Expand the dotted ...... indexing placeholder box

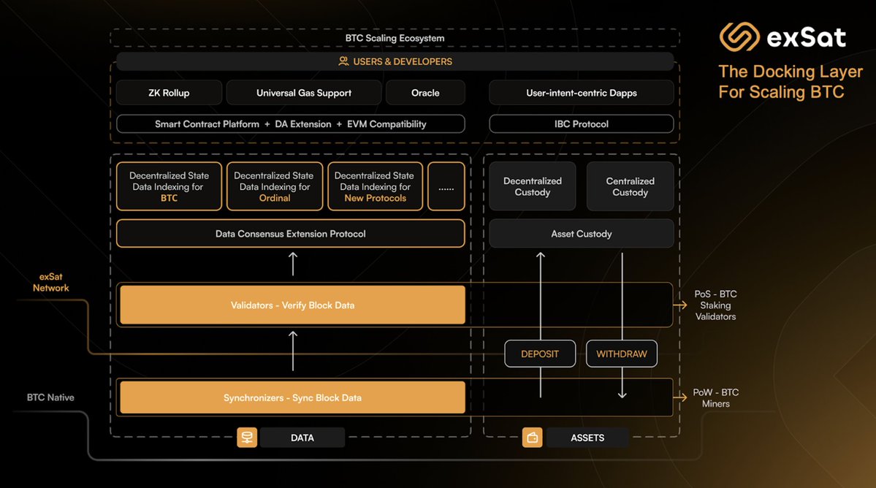click(446, 186)
